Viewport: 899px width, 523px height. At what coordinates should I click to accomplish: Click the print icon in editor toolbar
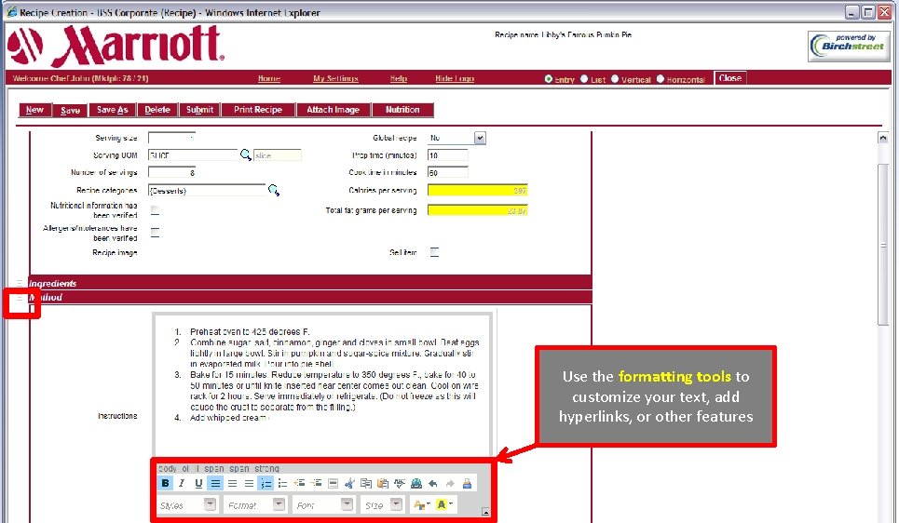[467, 484]
